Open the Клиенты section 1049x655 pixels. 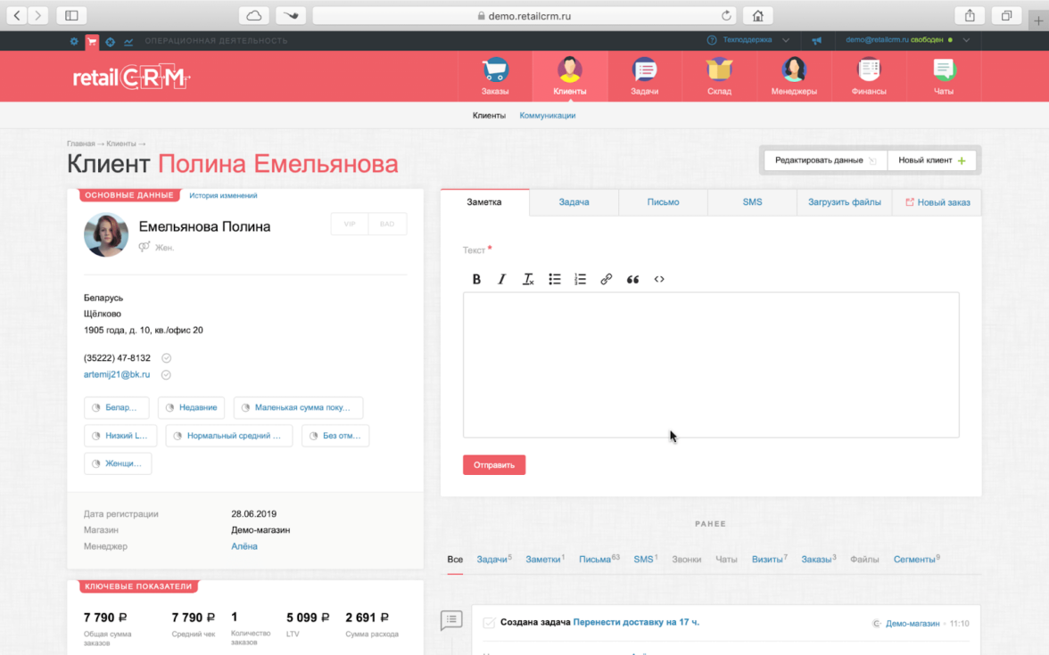(x=569, y=77)
